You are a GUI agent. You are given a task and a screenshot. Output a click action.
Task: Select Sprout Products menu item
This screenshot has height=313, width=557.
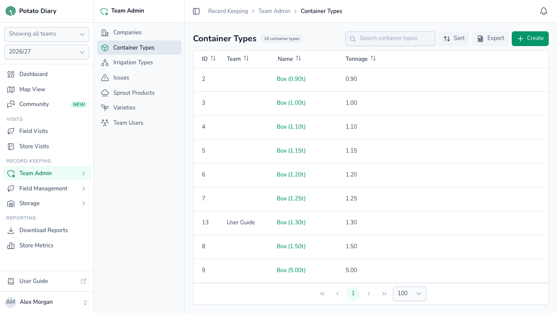tap(139, 93)
